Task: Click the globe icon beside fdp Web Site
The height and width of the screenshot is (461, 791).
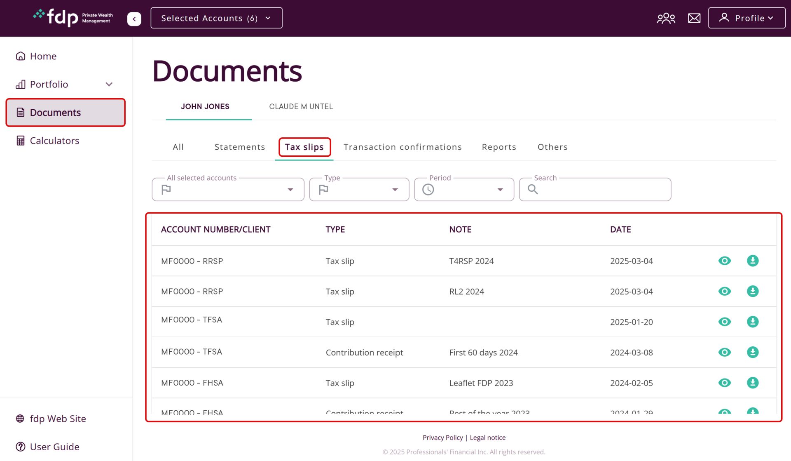Action: pyautogui.click(x=20, y=419)
